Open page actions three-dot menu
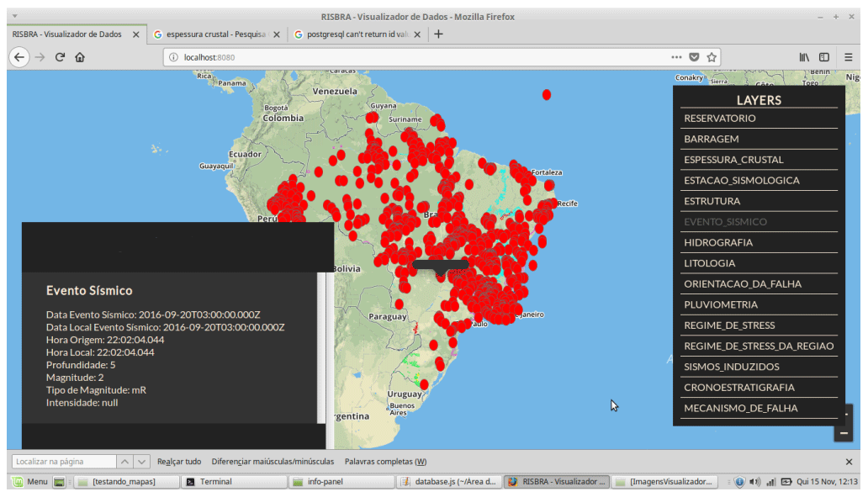 (x=676, y=57)
